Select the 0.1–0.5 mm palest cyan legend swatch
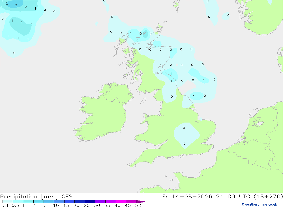Image resolution: width=283 pixels, height=207 pixels. click(x=8, y=201)
